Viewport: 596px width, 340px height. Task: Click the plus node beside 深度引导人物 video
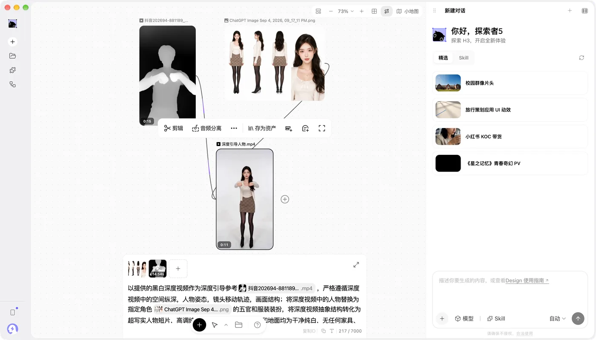[285, 199]
